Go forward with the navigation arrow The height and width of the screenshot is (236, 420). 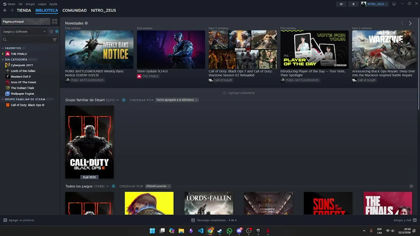point(12,10)
